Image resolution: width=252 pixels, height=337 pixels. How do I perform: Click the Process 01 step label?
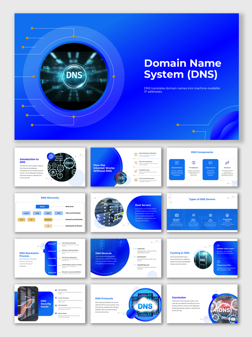pos(52,244)
